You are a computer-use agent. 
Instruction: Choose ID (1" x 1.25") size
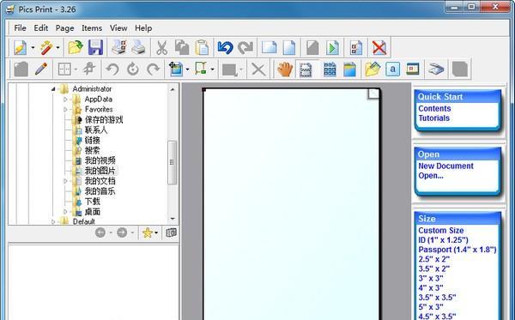(443, 240)
